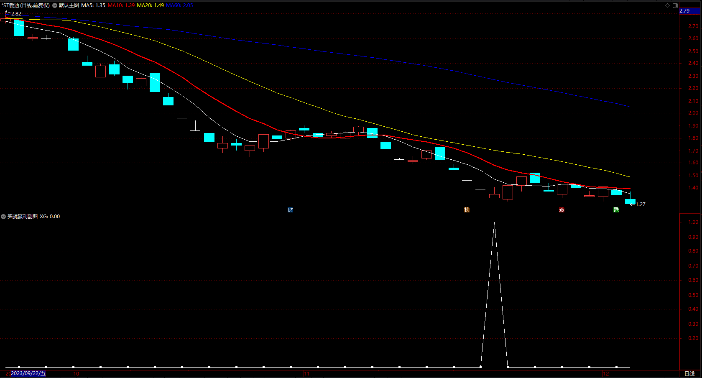This screenshot has height=378, width=702.
Task: Open the 买就赢利副图 sub-chart dropdown arrow
Action: [3, 217]
